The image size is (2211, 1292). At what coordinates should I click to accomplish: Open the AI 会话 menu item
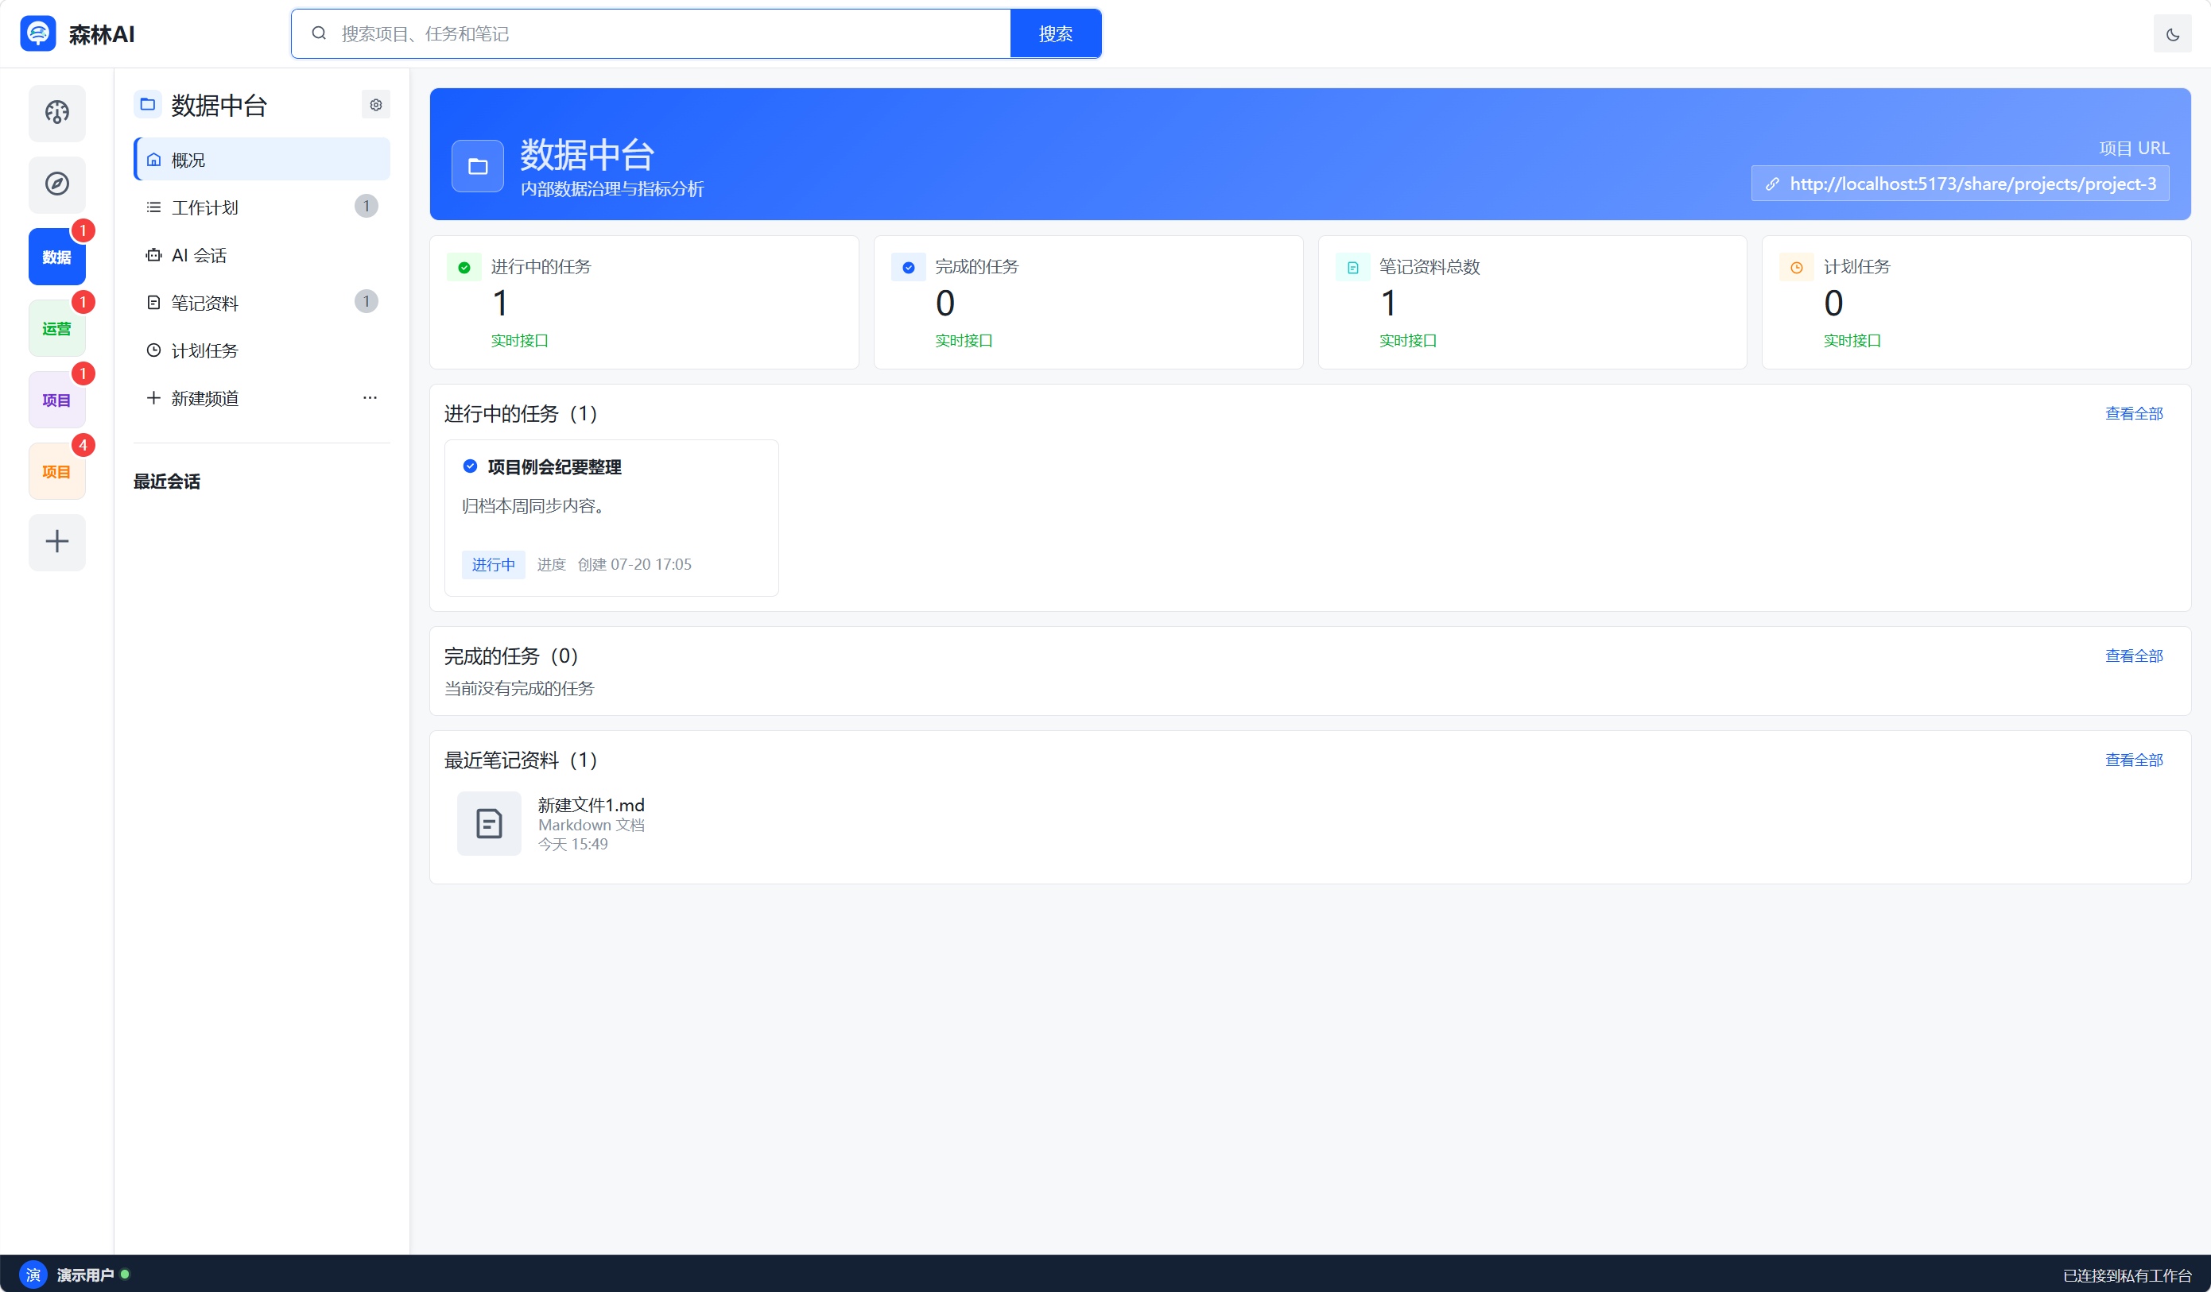click(262, 255)
